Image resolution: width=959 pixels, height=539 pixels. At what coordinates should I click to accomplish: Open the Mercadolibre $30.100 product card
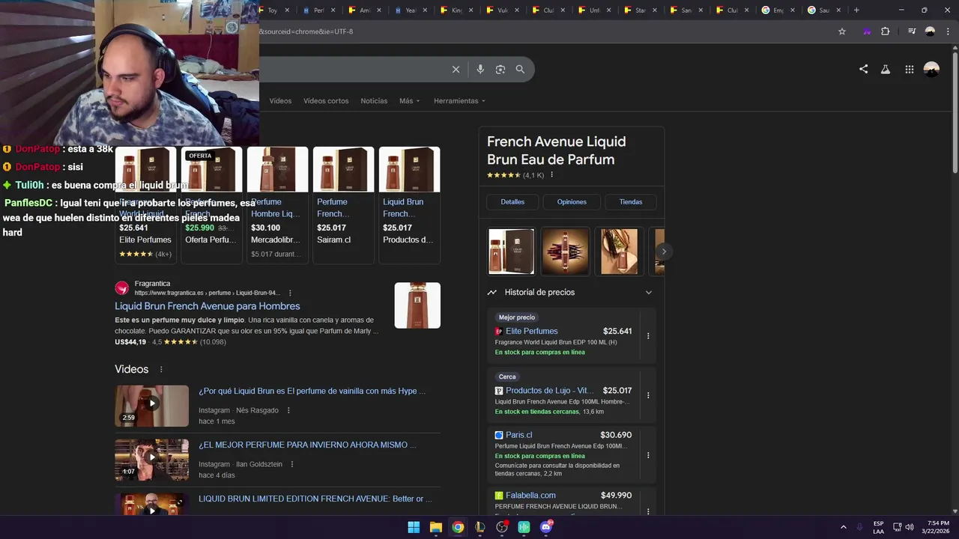(277, 204)
